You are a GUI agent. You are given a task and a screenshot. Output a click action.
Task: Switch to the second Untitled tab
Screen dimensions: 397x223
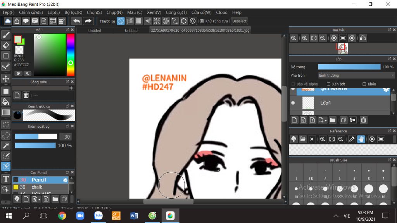tap(131, 31)
